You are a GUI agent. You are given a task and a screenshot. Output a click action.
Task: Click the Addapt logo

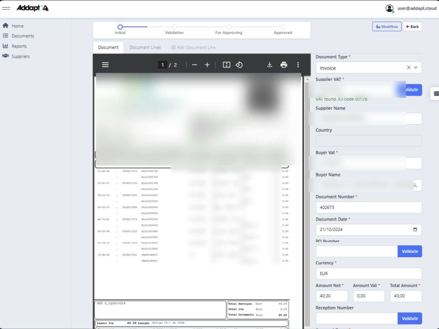pyautogui.click(x=32, y=8)
